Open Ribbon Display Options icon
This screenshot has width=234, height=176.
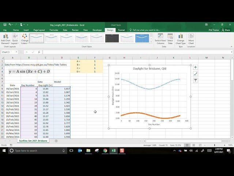(x=206, y=25)
